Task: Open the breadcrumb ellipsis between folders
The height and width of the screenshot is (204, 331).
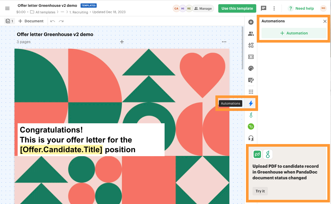Action: click(x=62, y=12)
